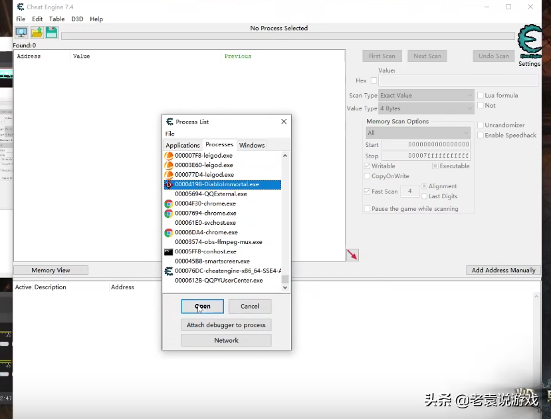Screen dimensions: 551x419
Task: Click red arrow add-to-address-list icon
Action: (352, 255)
